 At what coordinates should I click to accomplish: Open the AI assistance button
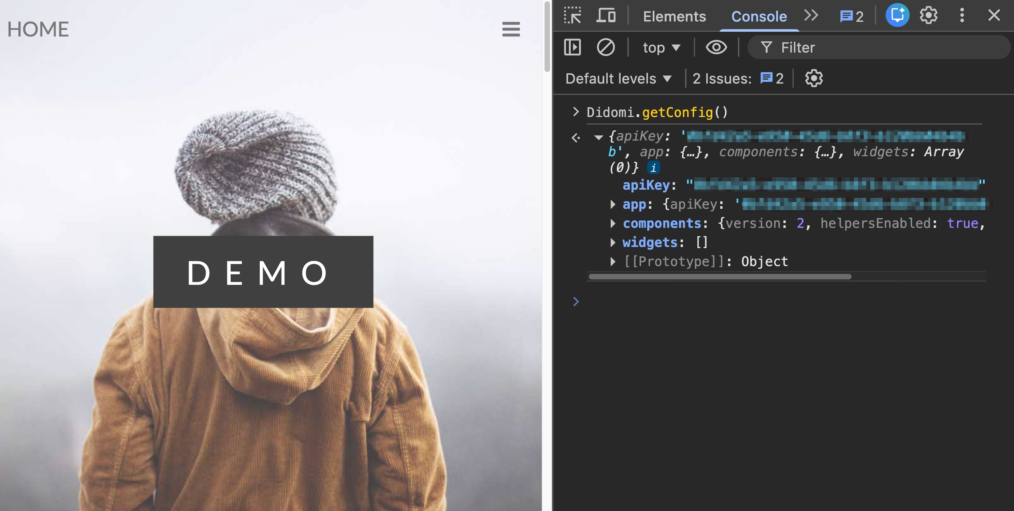(897, 16)
